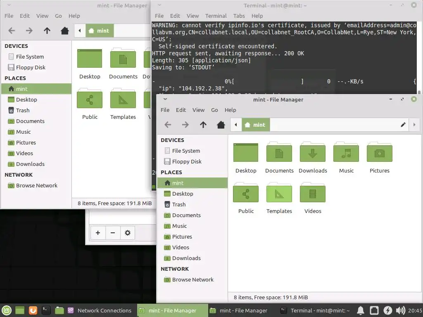Open Videos folder icon in front File Manager
Viewport: 423px width, 317px height.
tap(313, 193)
